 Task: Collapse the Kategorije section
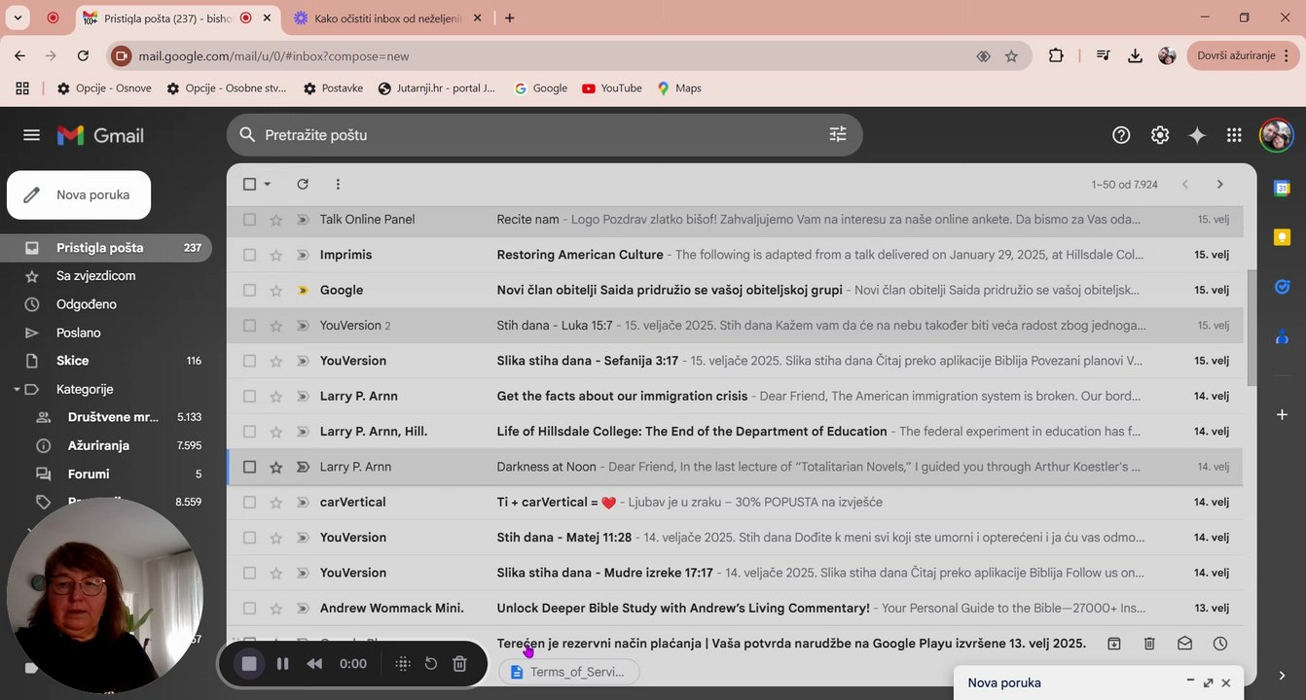pyautogui.click(x=17, y=390)
